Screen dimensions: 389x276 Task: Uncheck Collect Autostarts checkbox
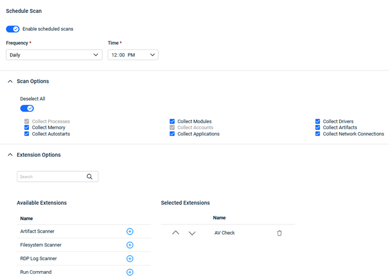point(26,134)
